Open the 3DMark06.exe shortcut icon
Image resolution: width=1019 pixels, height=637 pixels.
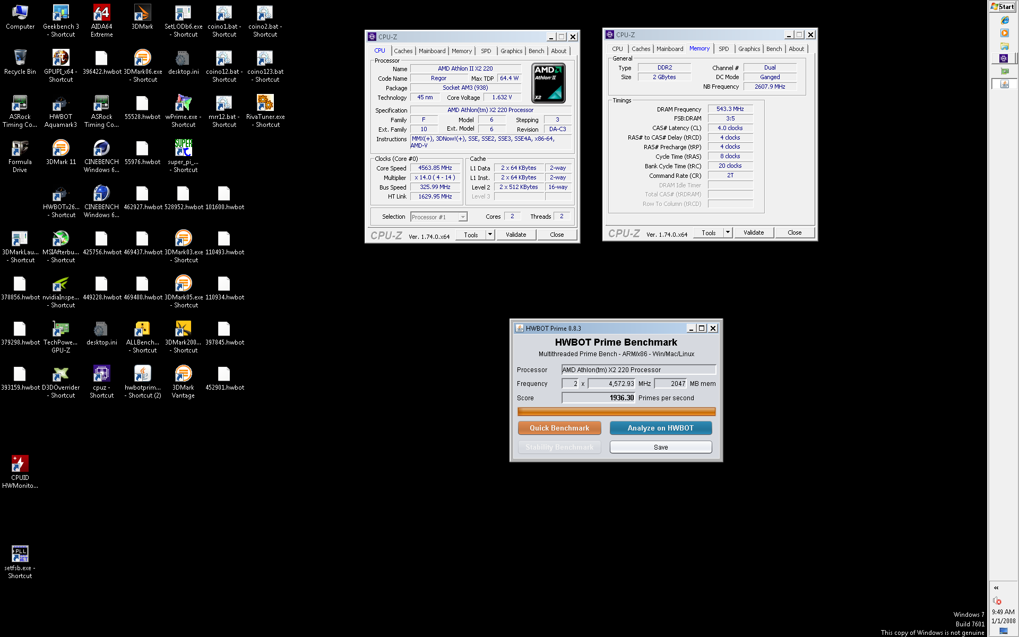(x=143, y=66)
